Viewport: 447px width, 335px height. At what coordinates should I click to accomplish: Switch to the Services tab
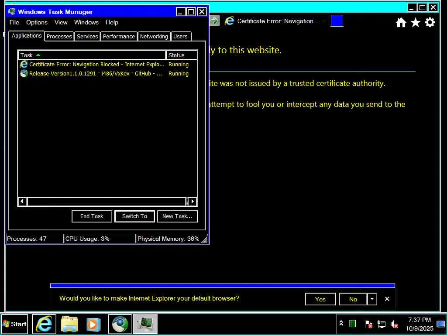pos(87,37)
